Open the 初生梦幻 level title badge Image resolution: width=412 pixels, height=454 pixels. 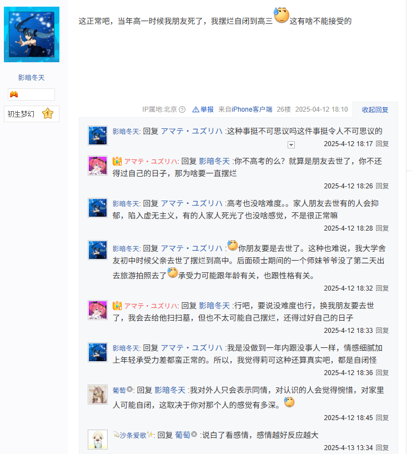(x=32, y=114)
